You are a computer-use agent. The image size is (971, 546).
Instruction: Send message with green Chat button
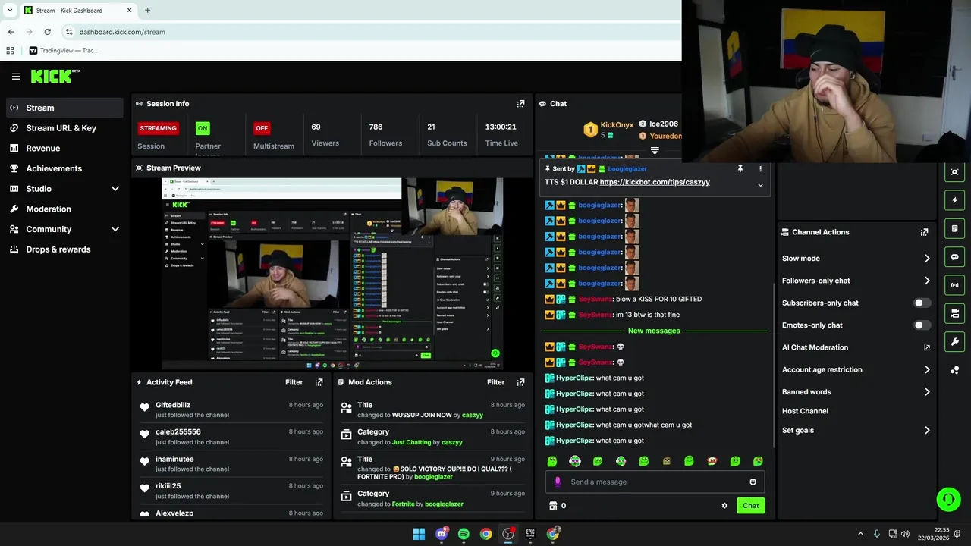pyautogui.click(x=750, y=506)
